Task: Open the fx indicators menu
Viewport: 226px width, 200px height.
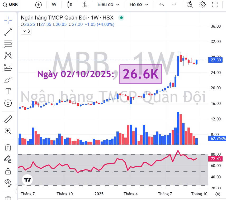Action: click(x=84, y=4)
